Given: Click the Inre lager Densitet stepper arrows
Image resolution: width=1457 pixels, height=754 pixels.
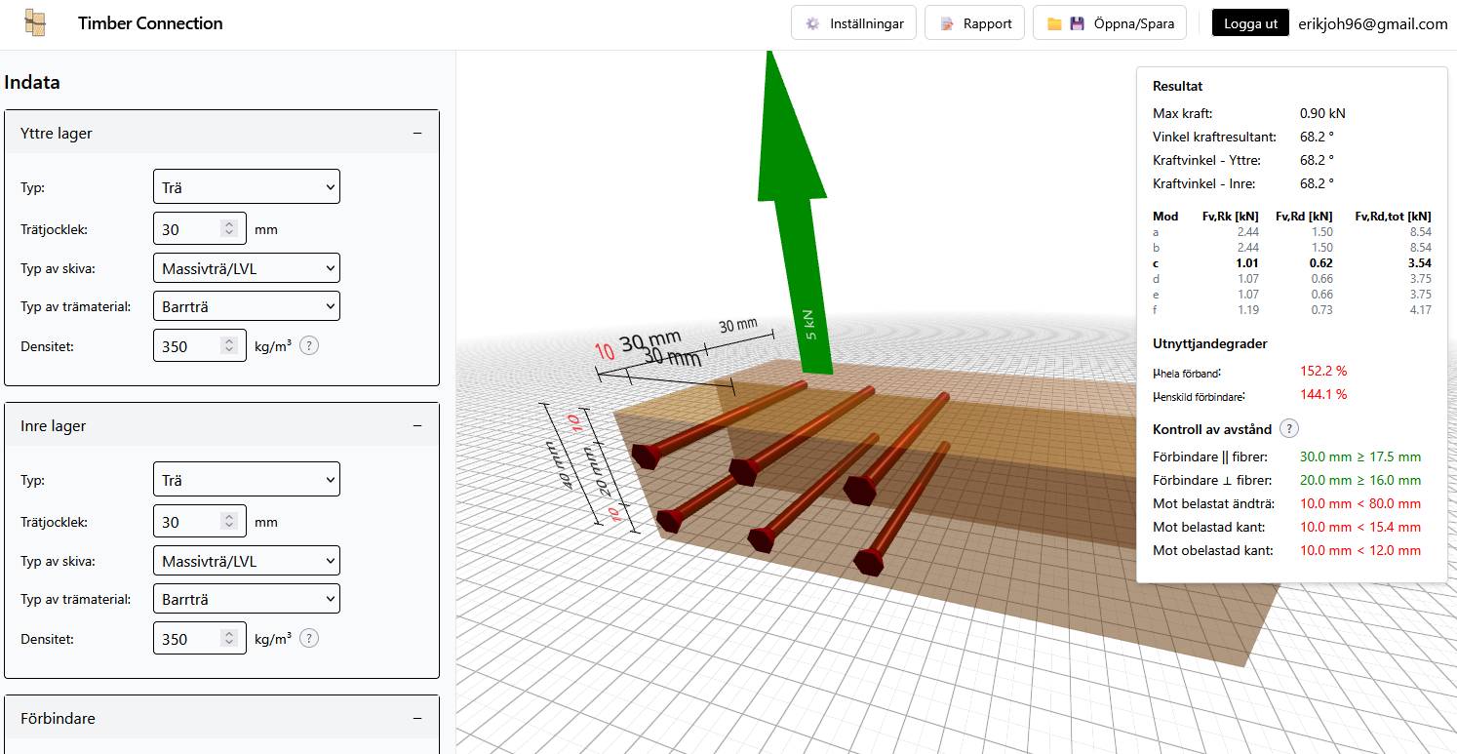Looking at the screenshot, I should 229,639.
